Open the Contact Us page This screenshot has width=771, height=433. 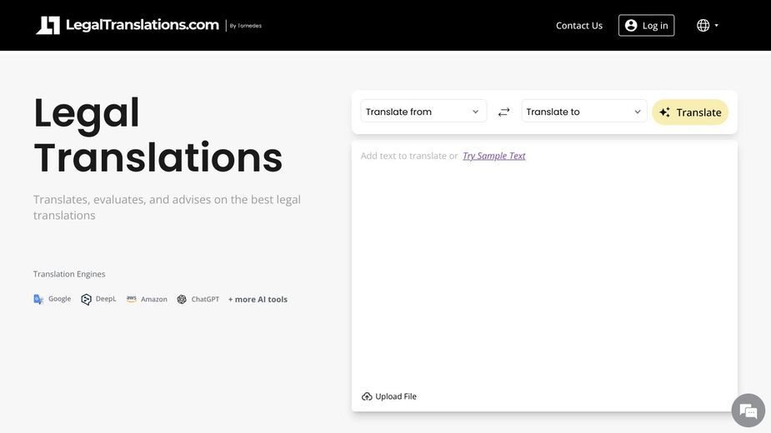point(578,26)
